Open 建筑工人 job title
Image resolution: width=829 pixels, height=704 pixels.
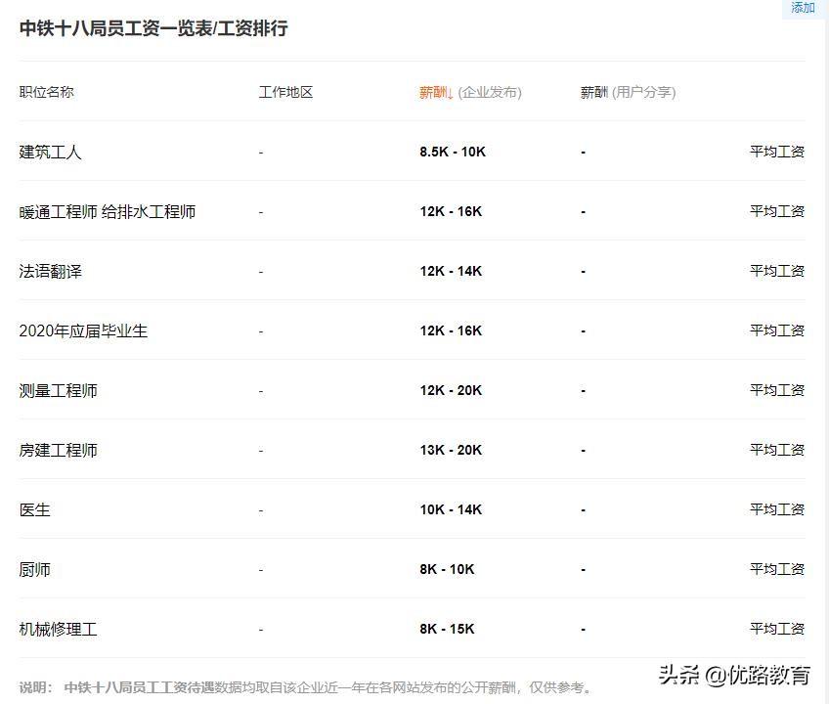coord(50,152)
